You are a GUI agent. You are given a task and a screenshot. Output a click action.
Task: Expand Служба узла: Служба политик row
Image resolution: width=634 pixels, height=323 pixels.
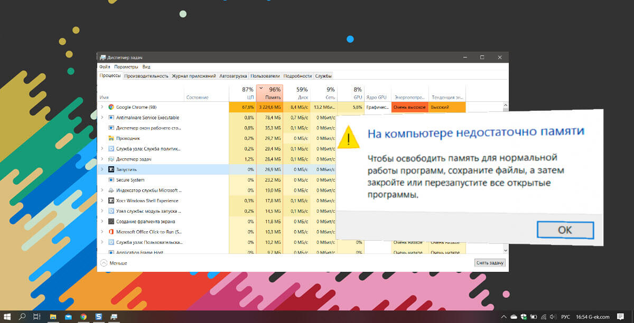click(102, 149)
